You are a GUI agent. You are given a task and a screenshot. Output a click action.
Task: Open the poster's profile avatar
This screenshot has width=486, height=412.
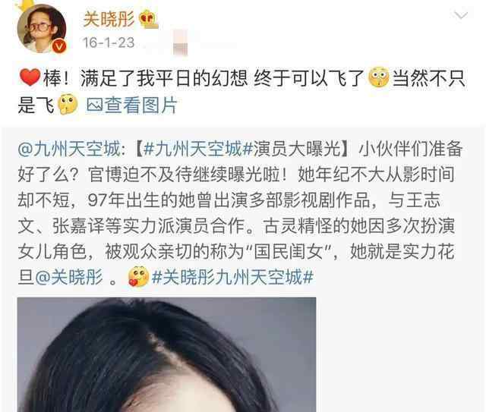coord(42,29)
